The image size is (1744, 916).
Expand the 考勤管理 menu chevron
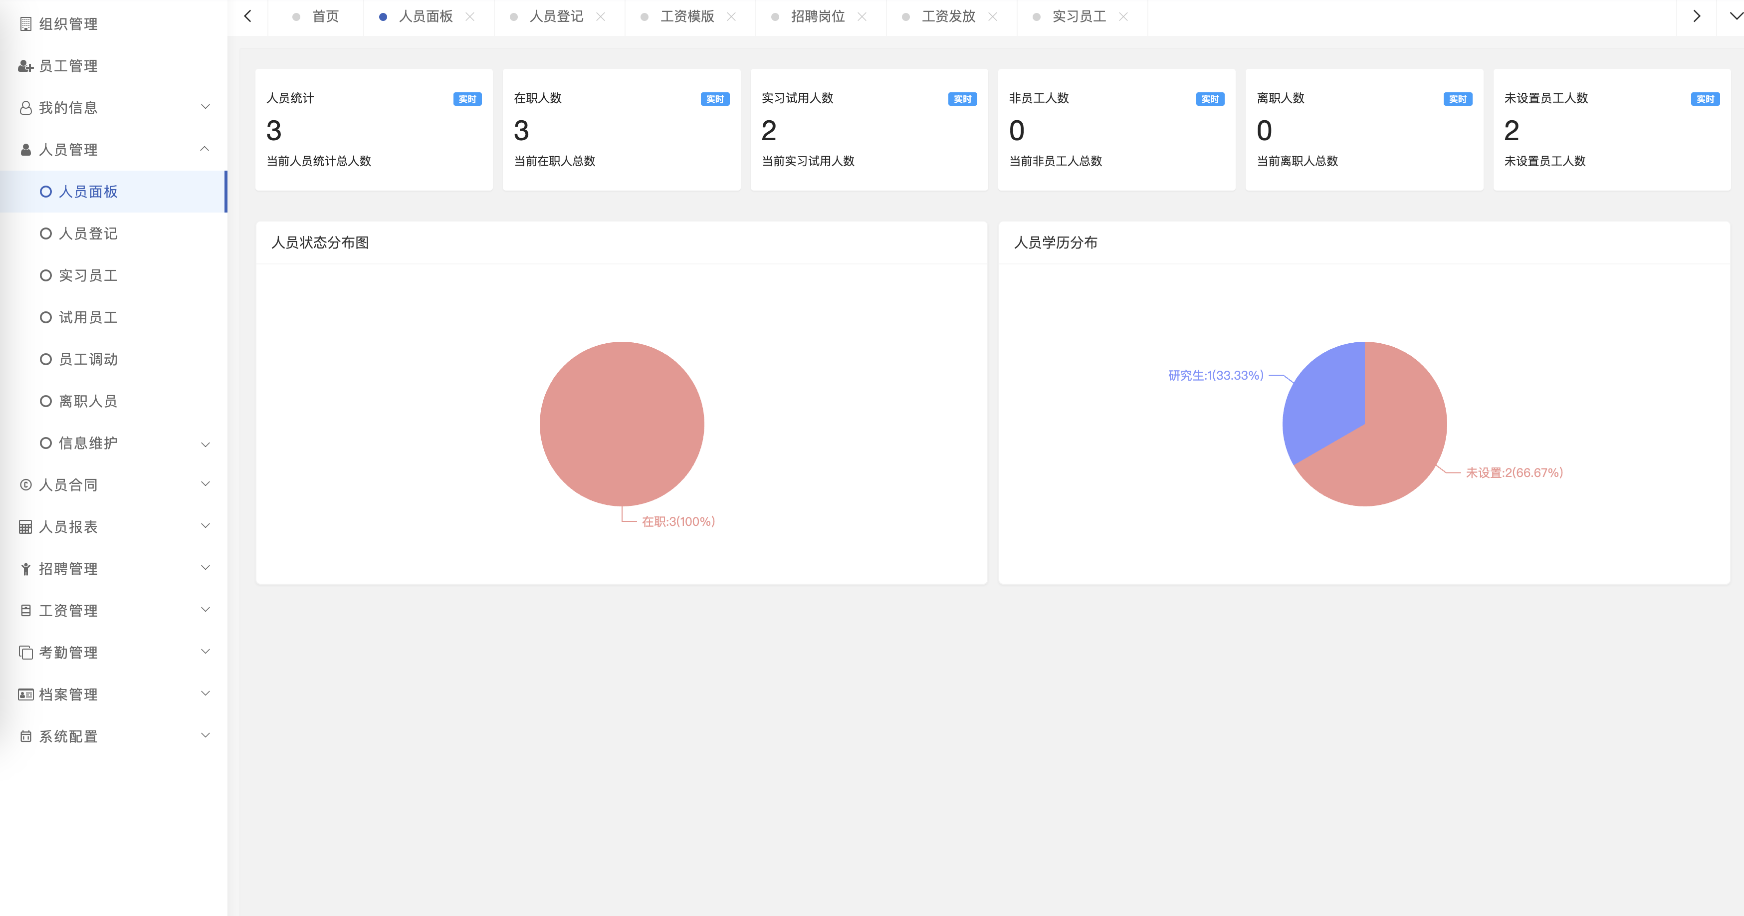pos(206,652)
